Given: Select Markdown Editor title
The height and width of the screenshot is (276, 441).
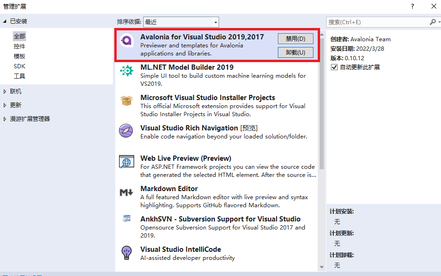Looking at the screenshot, I should pos(169,189).
